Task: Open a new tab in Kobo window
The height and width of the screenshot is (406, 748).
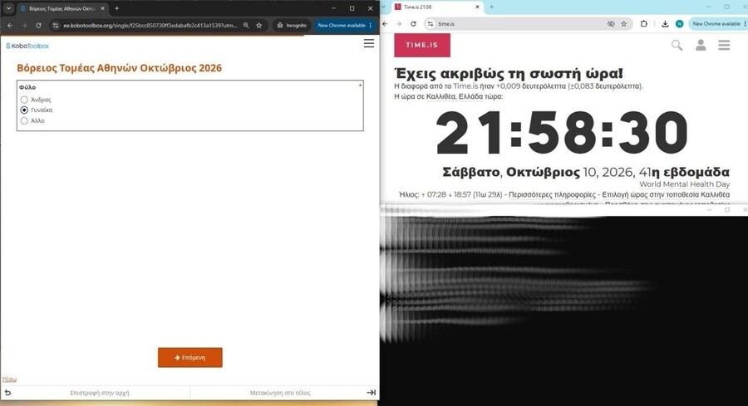Action: pos(117,8)
